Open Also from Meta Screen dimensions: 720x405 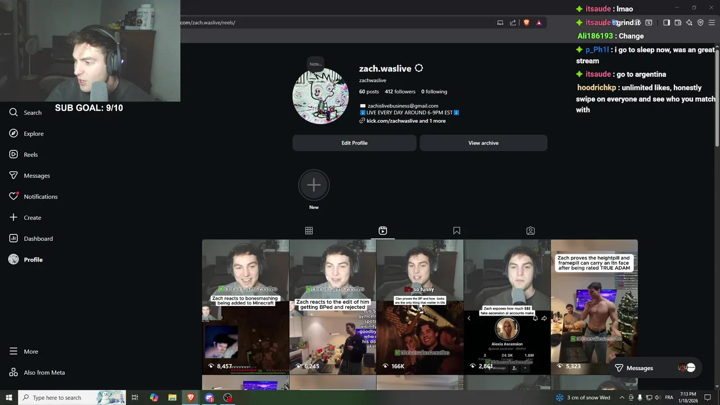37,372
